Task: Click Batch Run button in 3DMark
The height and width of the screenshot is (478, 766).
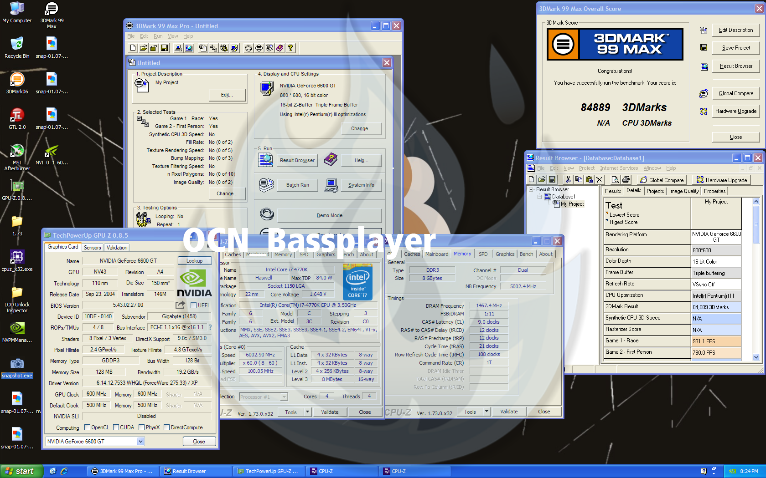Action: (298, 185)
